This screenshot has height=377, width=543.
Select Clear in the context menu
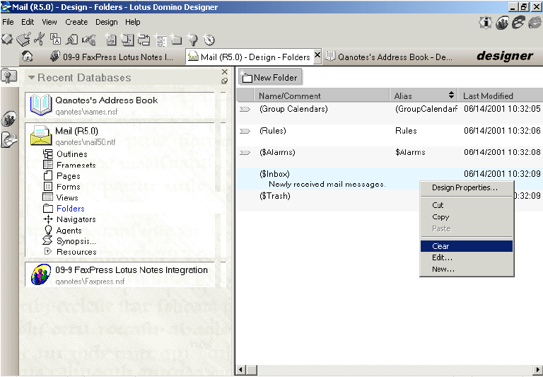click(x=440, y=246)
